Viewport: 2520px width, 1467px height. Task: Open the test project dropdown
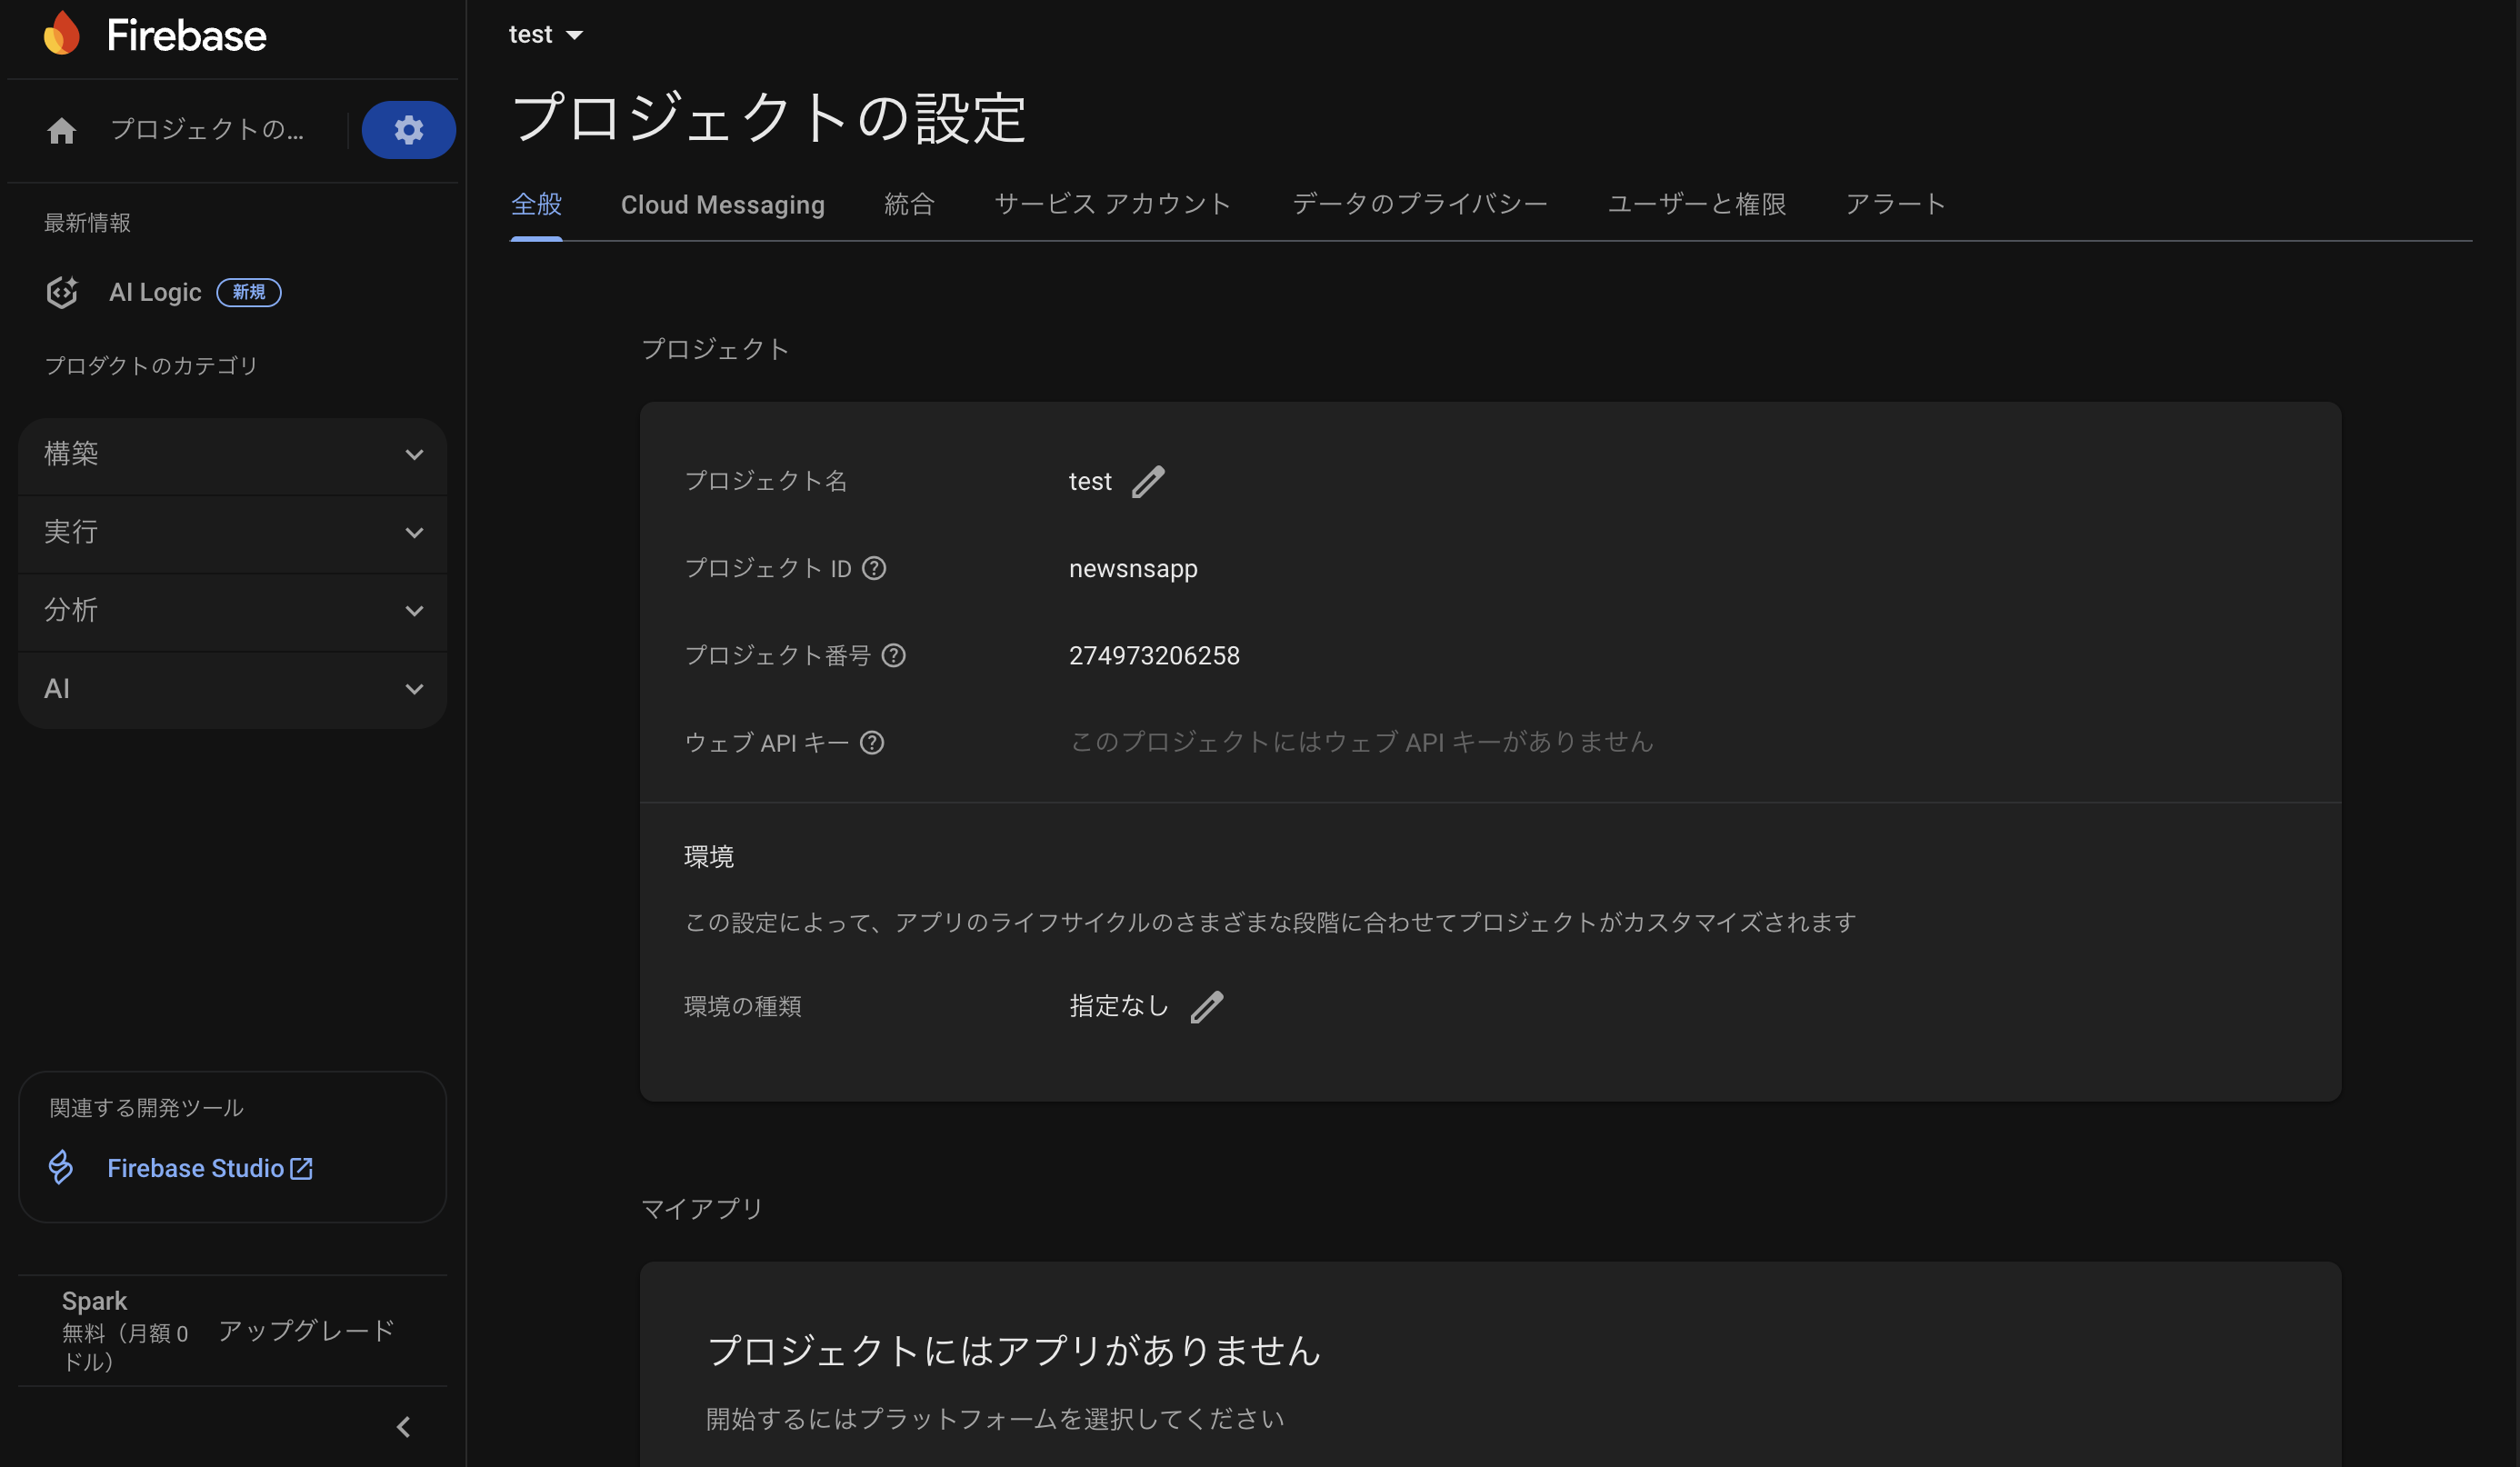click(546, 35)
